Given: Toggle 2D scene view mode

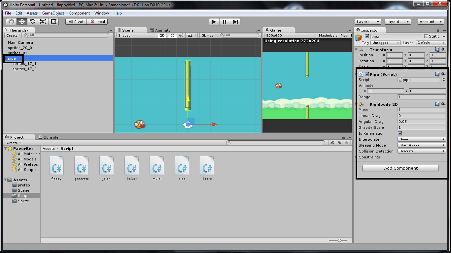Looking at the screenshot, I should pyautogui.click(x=162, y=35).
